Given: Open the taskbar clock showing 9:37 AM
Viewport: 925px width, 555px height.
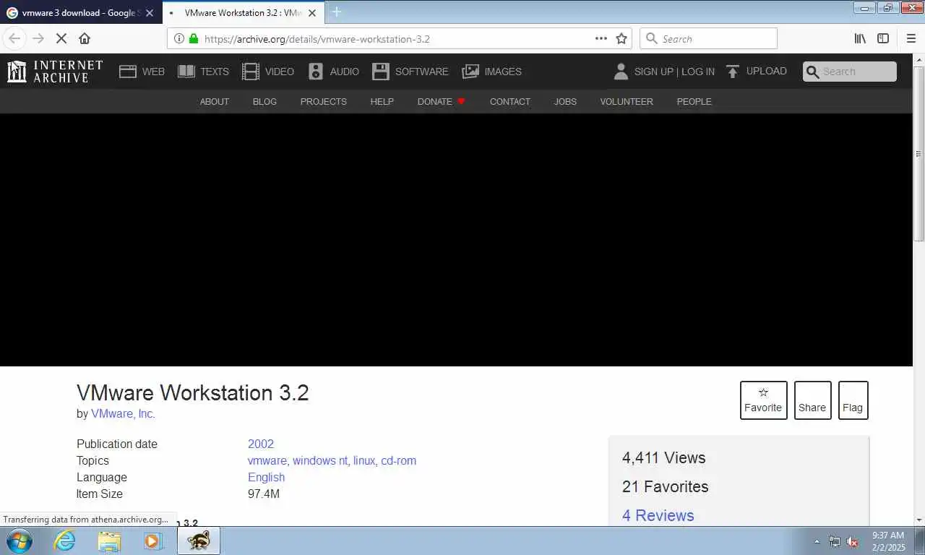Looking at the screenshot, I should pos(888,541).
